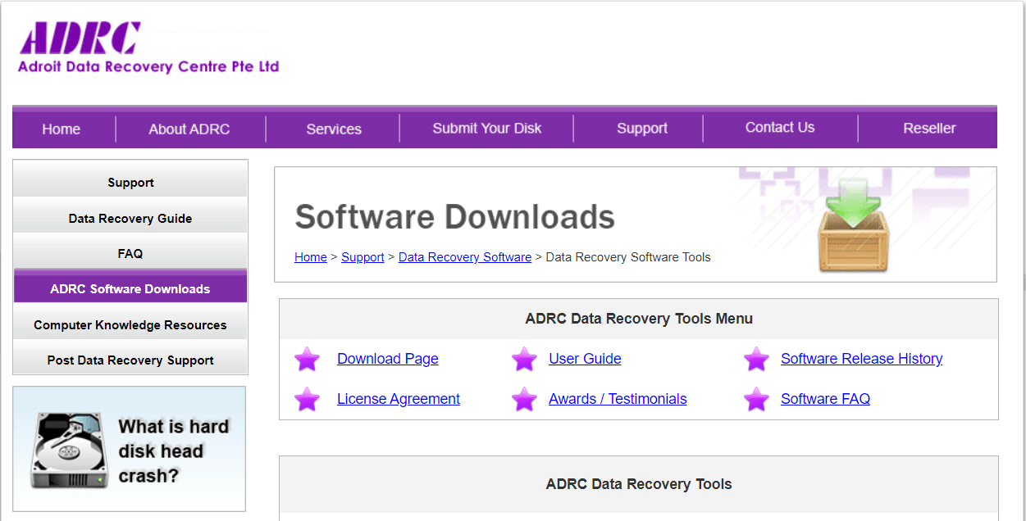Click 'Data Recovery Software Tools' breadcrumb text

tap(628, 257)
